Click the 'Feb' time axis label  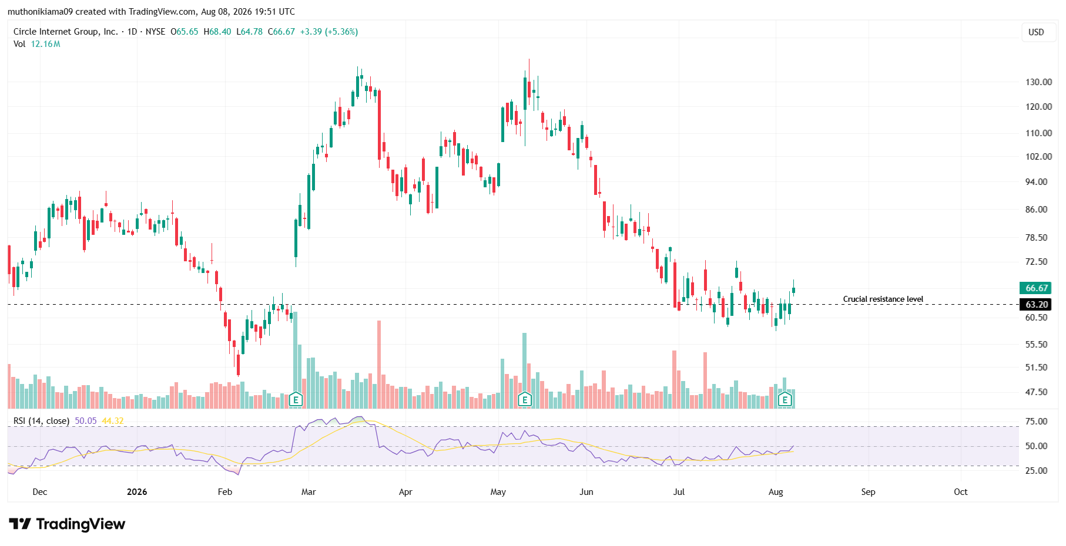225,492
